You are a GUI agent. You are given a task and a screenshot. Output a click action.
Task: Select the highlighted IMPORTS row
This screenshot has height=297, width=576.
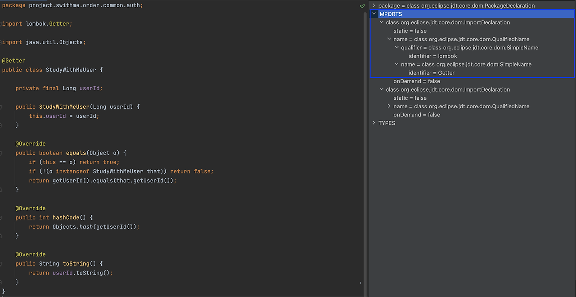point(390,14)
